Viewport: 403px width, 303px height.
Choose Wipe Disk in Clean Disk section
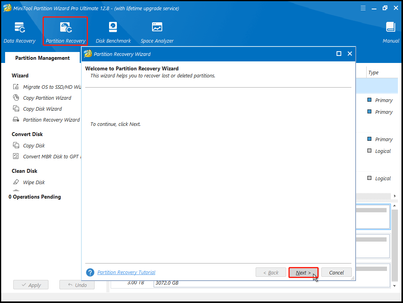pos(34,182)
